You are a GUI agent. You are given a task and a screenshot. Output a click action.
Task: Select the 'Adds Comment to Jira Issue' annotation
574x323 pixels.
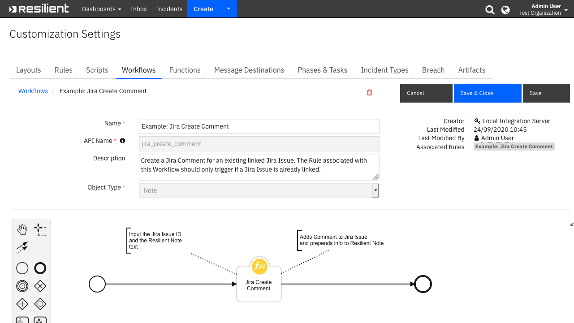click(x=341, y=240)
